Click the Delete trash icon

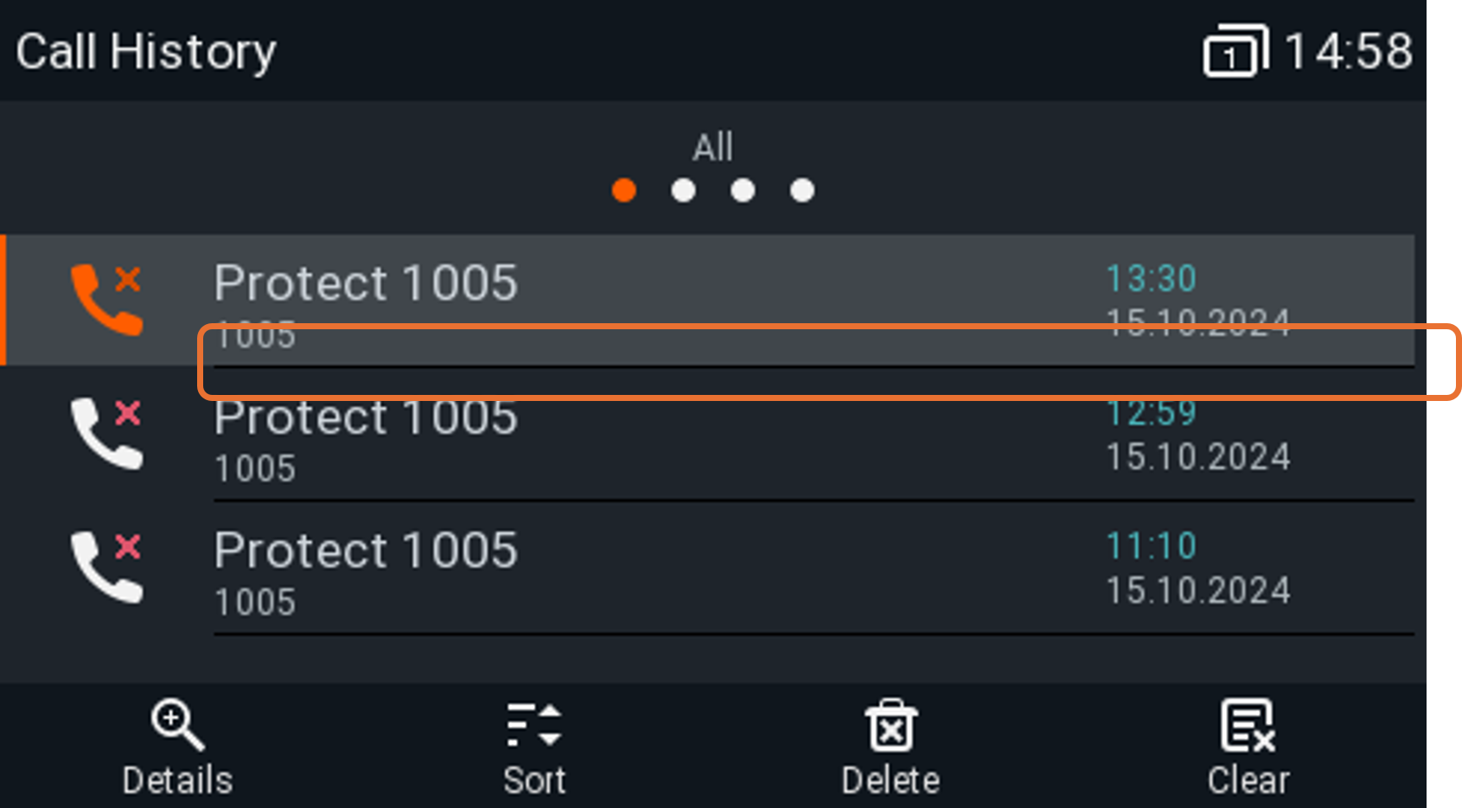[x=891, y=726]
